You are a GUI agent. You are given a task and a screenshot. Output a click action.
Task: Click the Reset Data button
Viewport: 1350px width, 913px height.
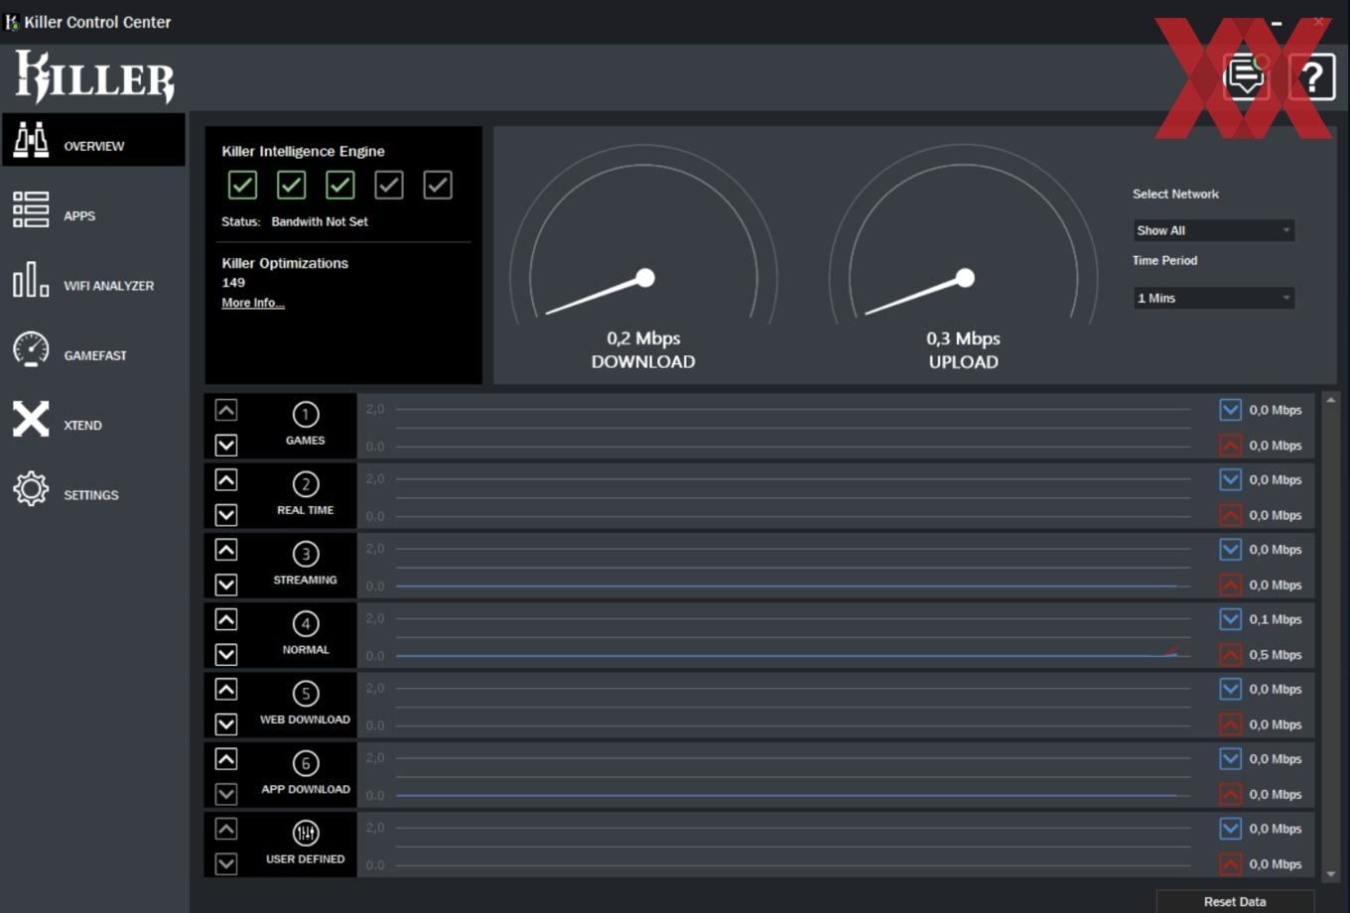(1235, 901)
